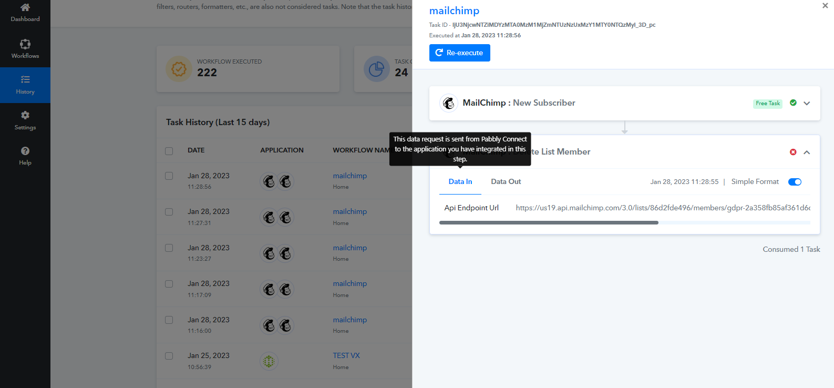This screenshot has height=388, width=834.
Task: Mark the checkbox for the 11:16:00 task
Action: [x=169, y=320]
